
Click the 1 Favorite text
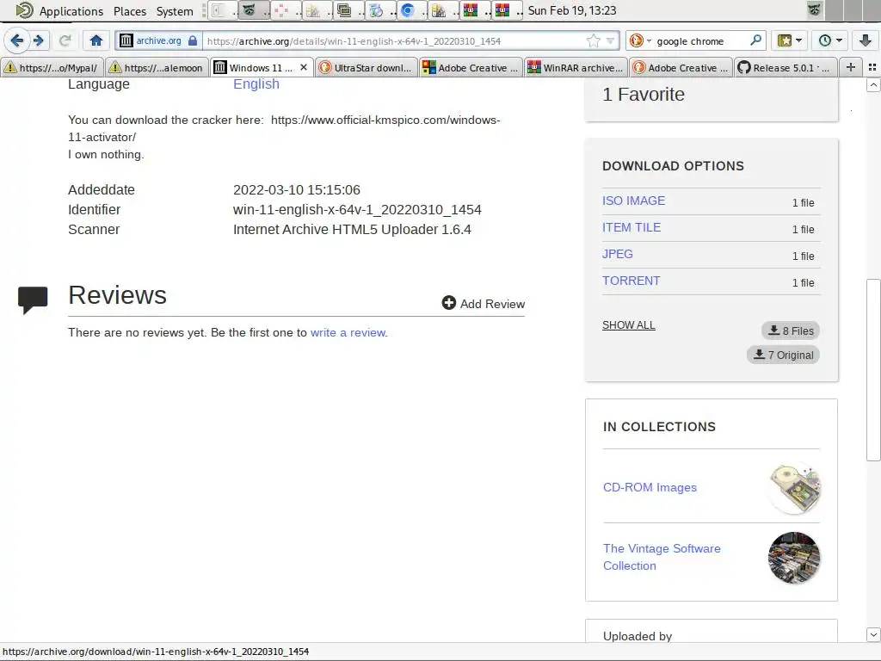(x=644, y=95)
